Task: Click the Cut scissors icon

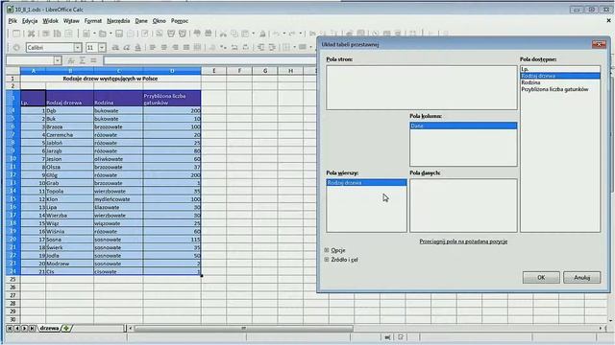Action: pos(223,34)
